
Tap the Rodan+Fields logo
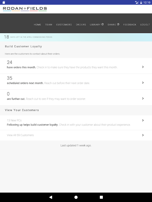point(25,9)
